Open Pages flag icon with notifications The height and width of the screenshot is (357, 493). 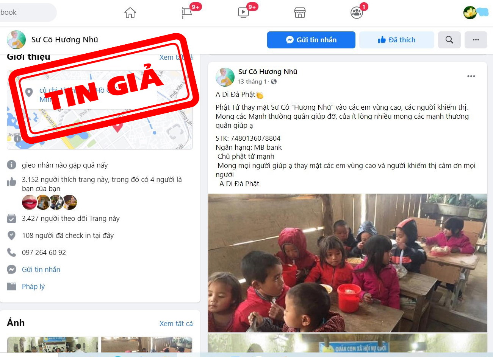[x=187, y=13]
